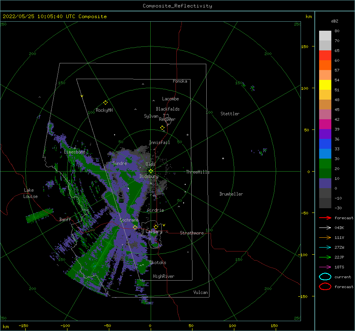The width and height of the screenshot is (355, 331).
Task: Click the Okotoks town label
Action: 158,263
